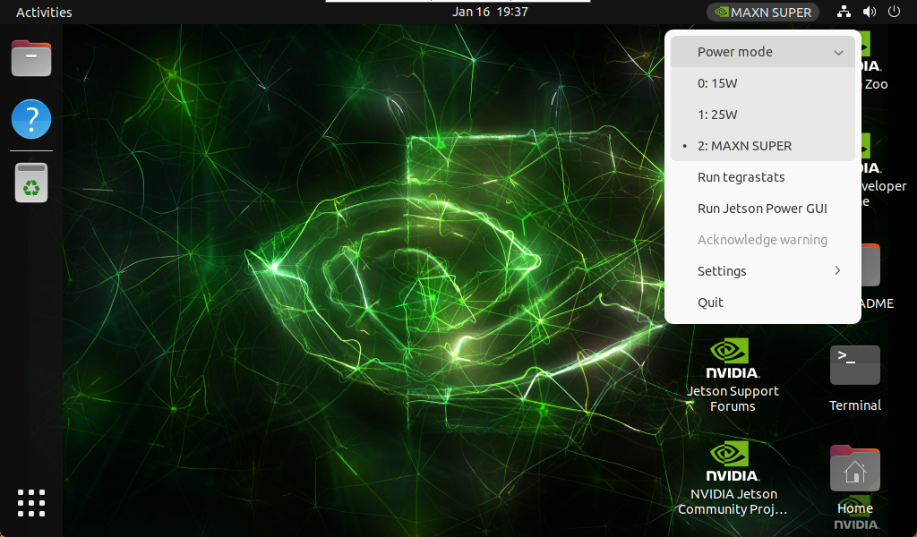Open Jetson Support Forums desktop shortcut
The image size is (917, 537).
[x=733, y=376]
